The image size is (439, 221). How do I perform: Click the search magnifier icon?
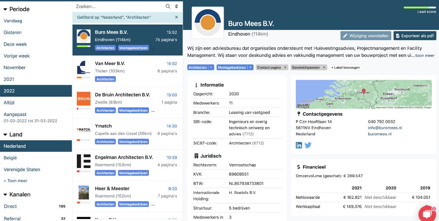[168, 6]
